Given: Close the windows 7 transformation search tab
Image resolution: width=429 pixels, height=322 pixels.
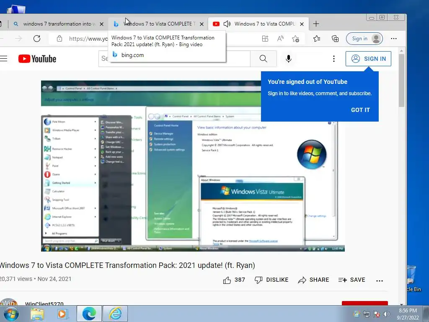Looking at the screenshot, I should tap(101, 24).
